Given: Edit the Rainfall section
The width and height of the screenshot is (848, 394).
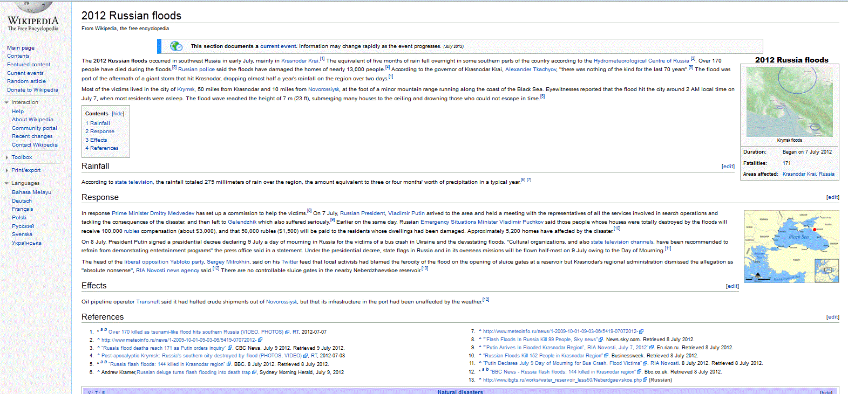Looking at the screenshot, I should pyautogui.click(x=728, y=167).
